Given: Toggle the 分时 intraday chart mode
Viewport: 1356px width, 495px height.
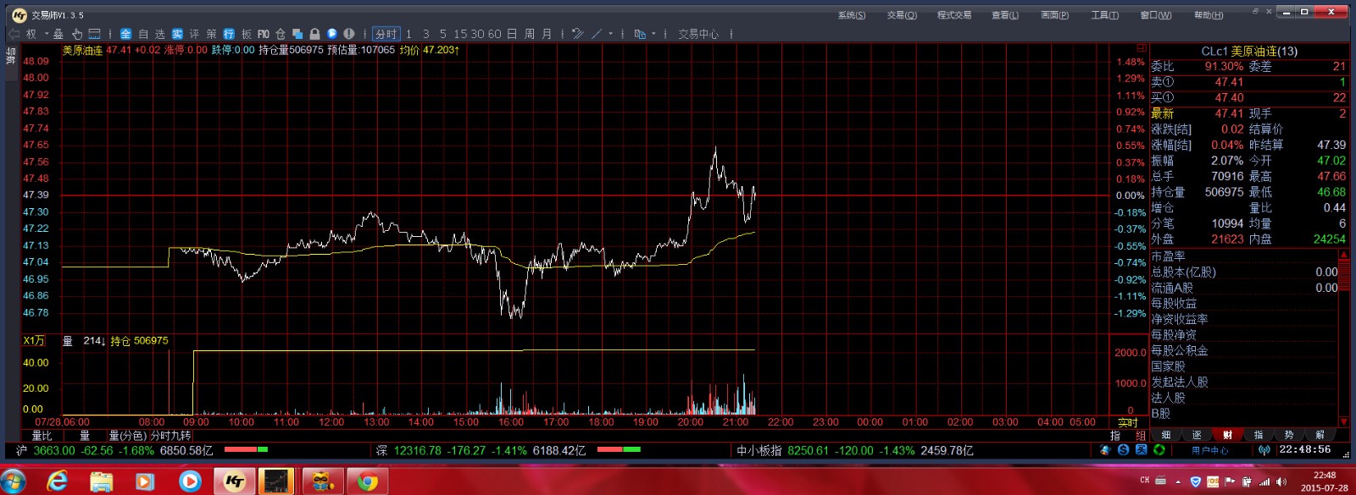Looking at the screenshot, I should tap(386, 34).
